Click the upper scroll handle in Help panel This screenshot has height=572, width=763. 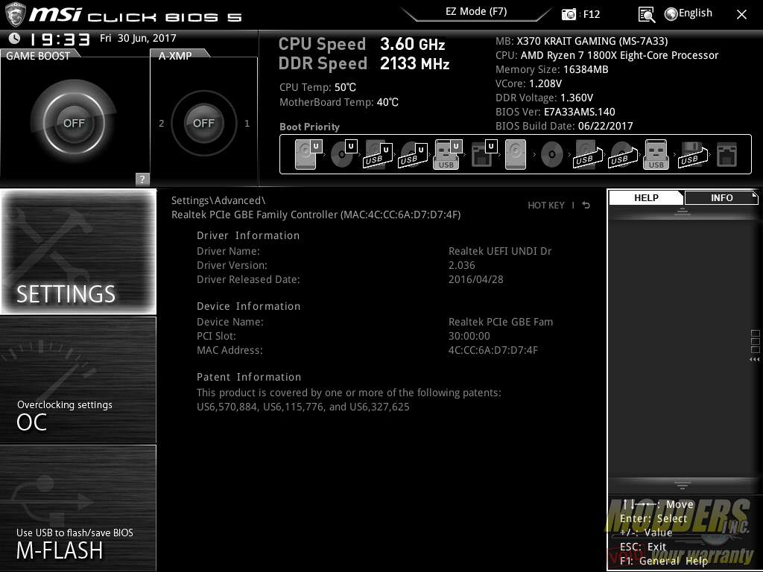pyautogui.click(x=683, y=211)
